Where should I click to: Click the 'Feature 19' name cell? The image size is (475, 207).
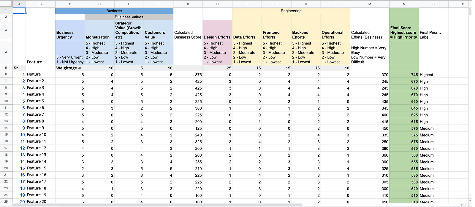40,195
